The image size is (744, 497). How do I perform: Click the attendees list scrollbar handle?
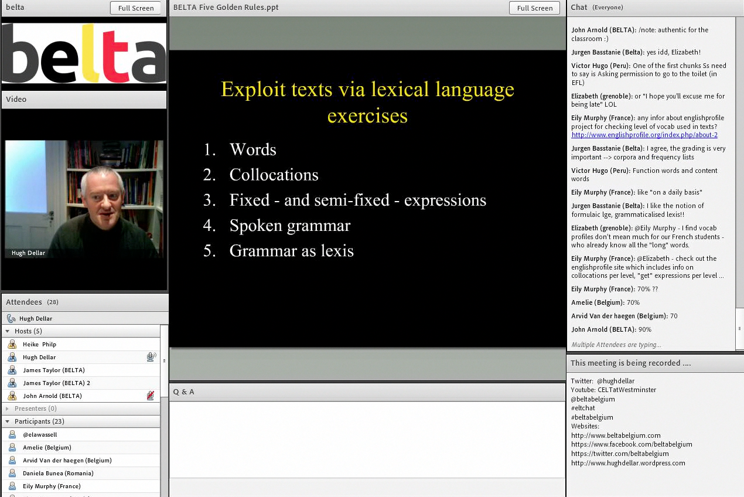pyautogui.click(x=164, y=360)
